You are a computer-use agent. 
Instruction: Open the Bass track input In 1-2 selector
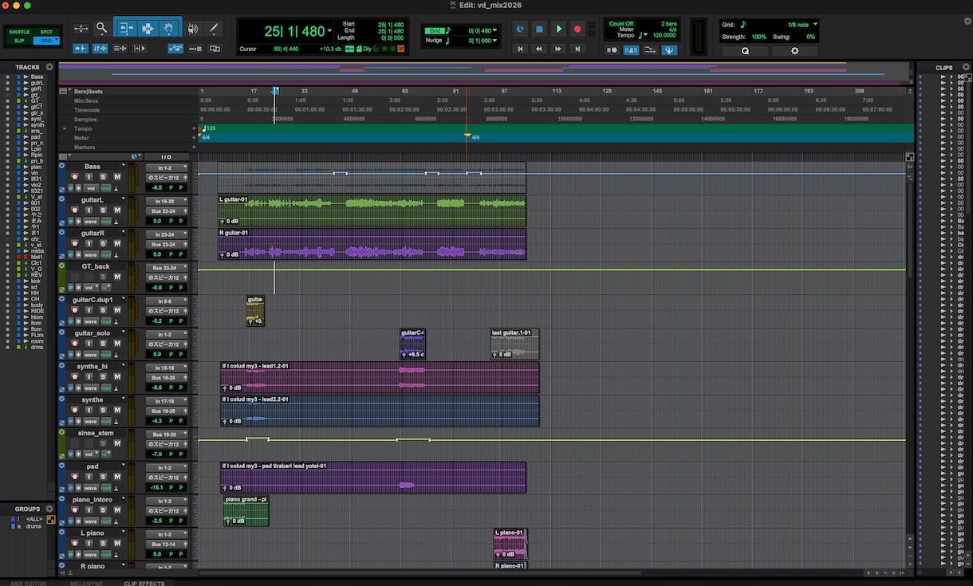click(x=167, y=168)
